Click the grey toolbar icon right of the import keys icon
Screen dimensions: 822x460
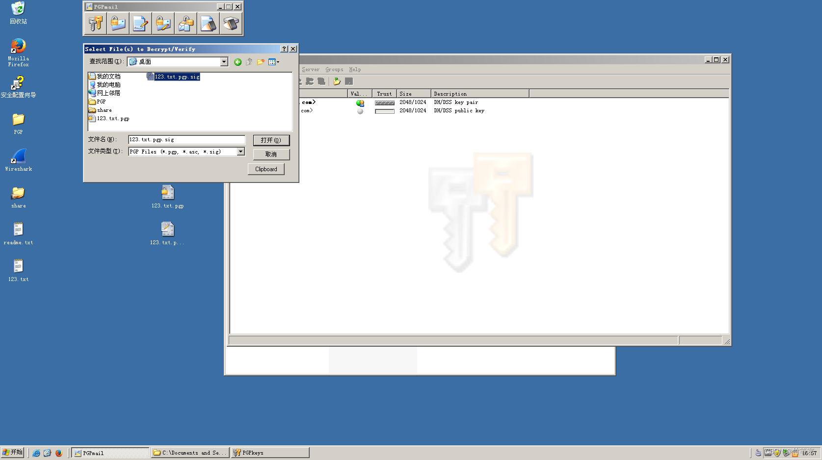click(x=349, y=81)
